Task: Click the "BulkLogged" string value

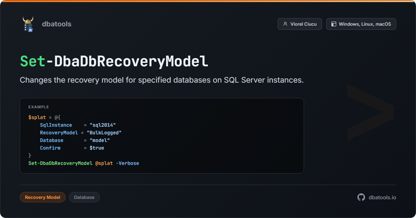Action: tap(104, 133)
